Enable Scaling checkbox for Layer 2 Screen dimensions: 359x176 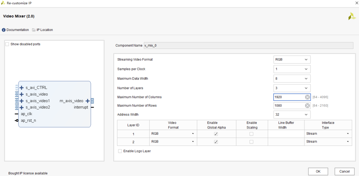pyautogui.click(x=251, y=142)
